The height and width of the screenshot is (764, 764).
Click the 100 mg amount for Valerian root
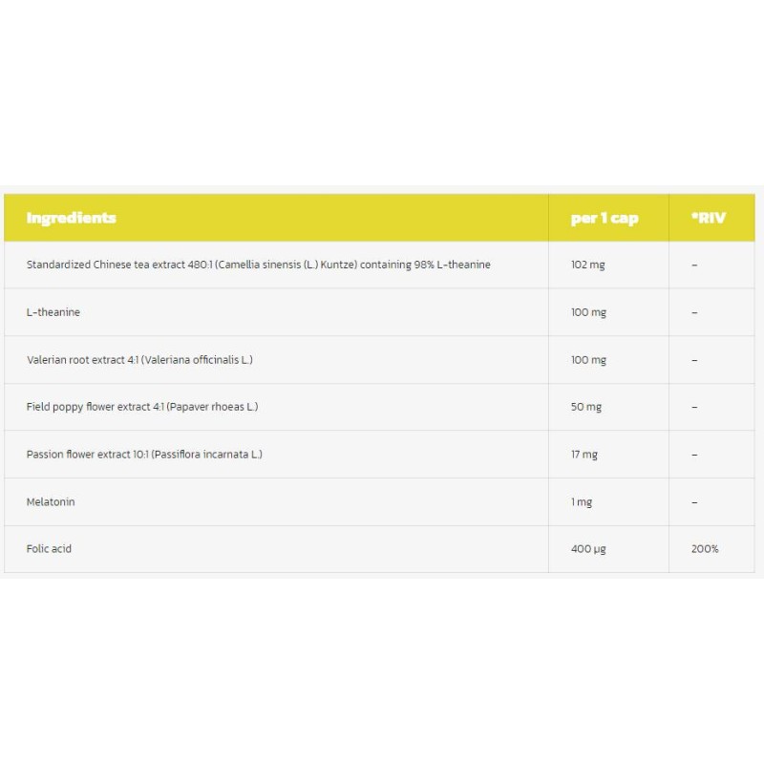(x=588, y=360)
